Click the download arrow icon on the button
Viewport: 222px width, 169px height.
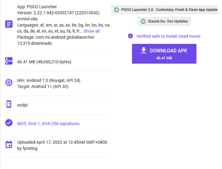point(144,50)
